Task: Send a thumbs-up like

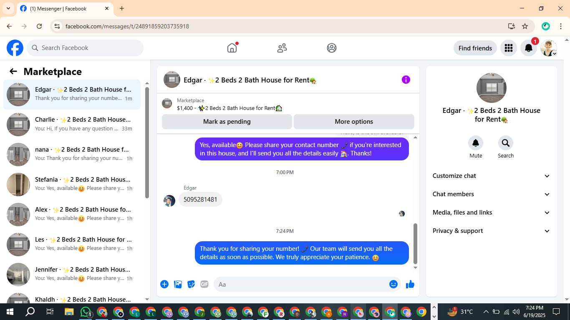Action: coord(410,284)
